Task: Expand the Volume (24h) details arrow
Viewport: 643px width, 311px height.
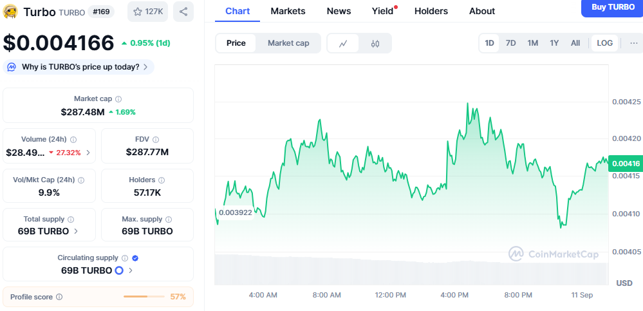Action: [88, 153]
